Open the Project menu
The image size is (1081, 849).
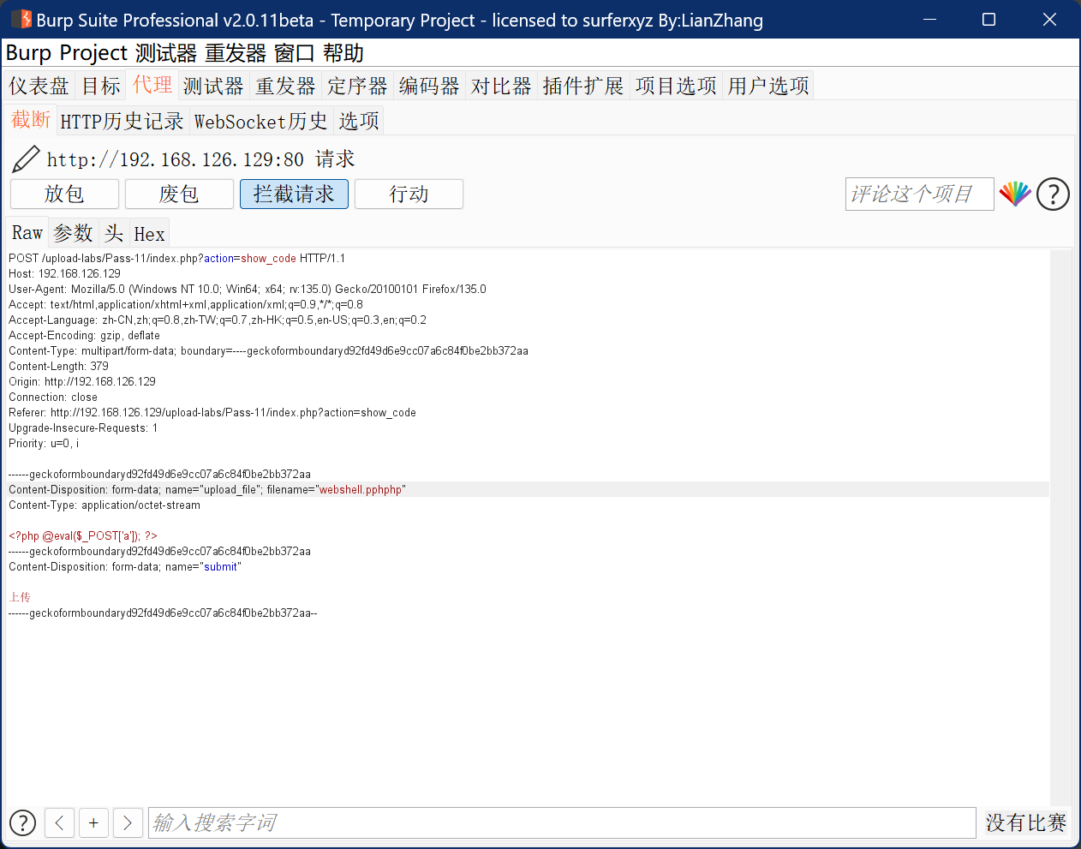point(93,53)
